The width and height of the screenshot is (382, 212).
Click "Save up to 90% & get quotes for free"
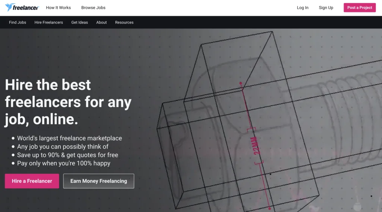pos(68,155)
